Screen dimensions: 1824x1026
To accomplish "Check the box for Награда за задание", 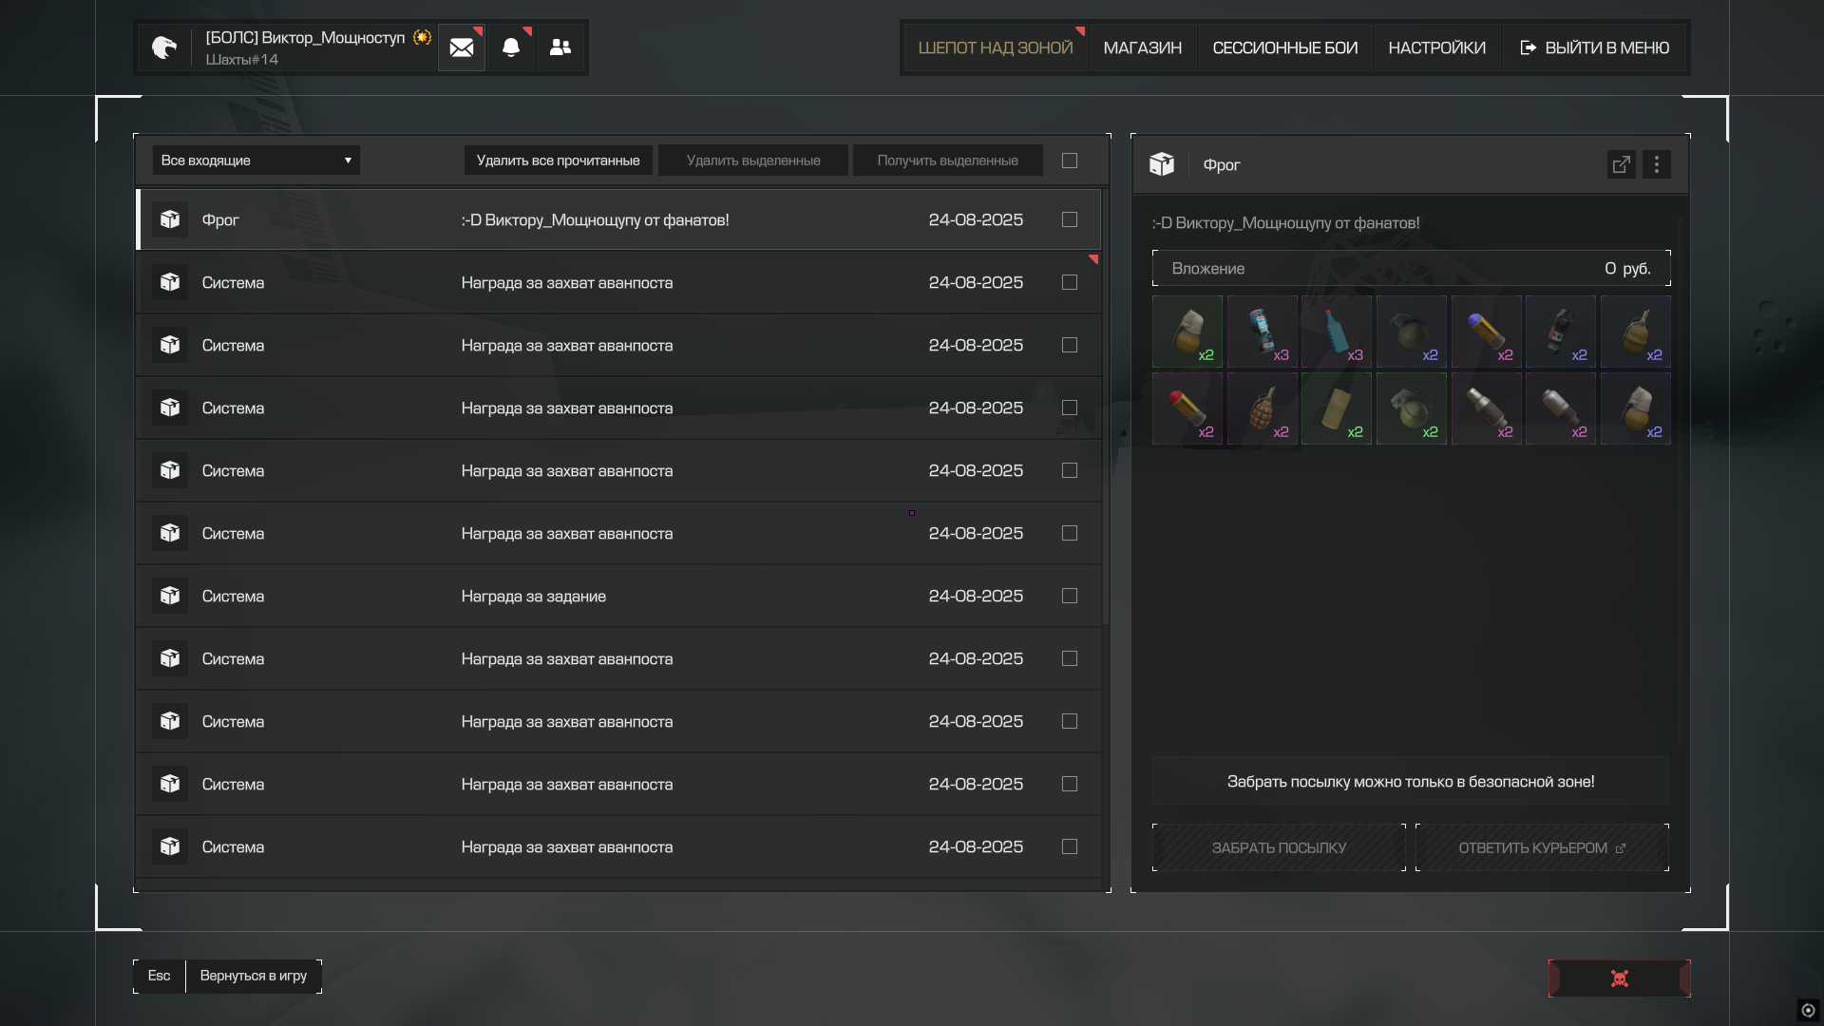I will click(x=1070, y=596).
